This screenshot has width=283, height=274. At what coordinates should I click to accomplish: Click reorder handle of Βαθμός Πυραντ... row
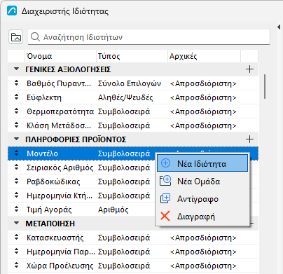16,83
